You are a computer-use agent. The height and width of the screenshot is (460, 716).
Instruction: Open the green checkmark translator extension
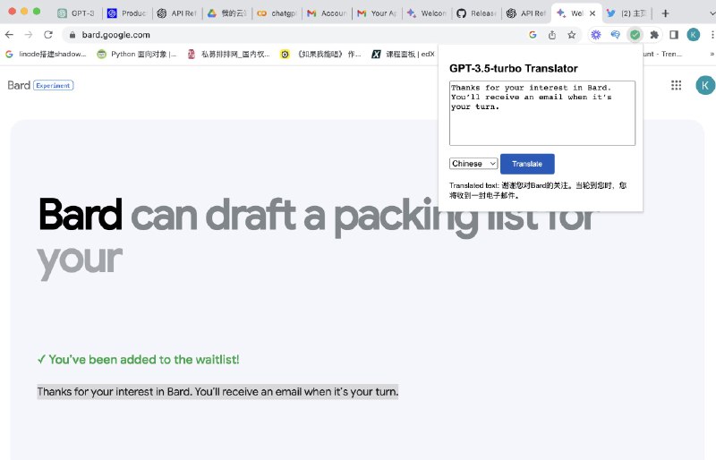point(635,35)
